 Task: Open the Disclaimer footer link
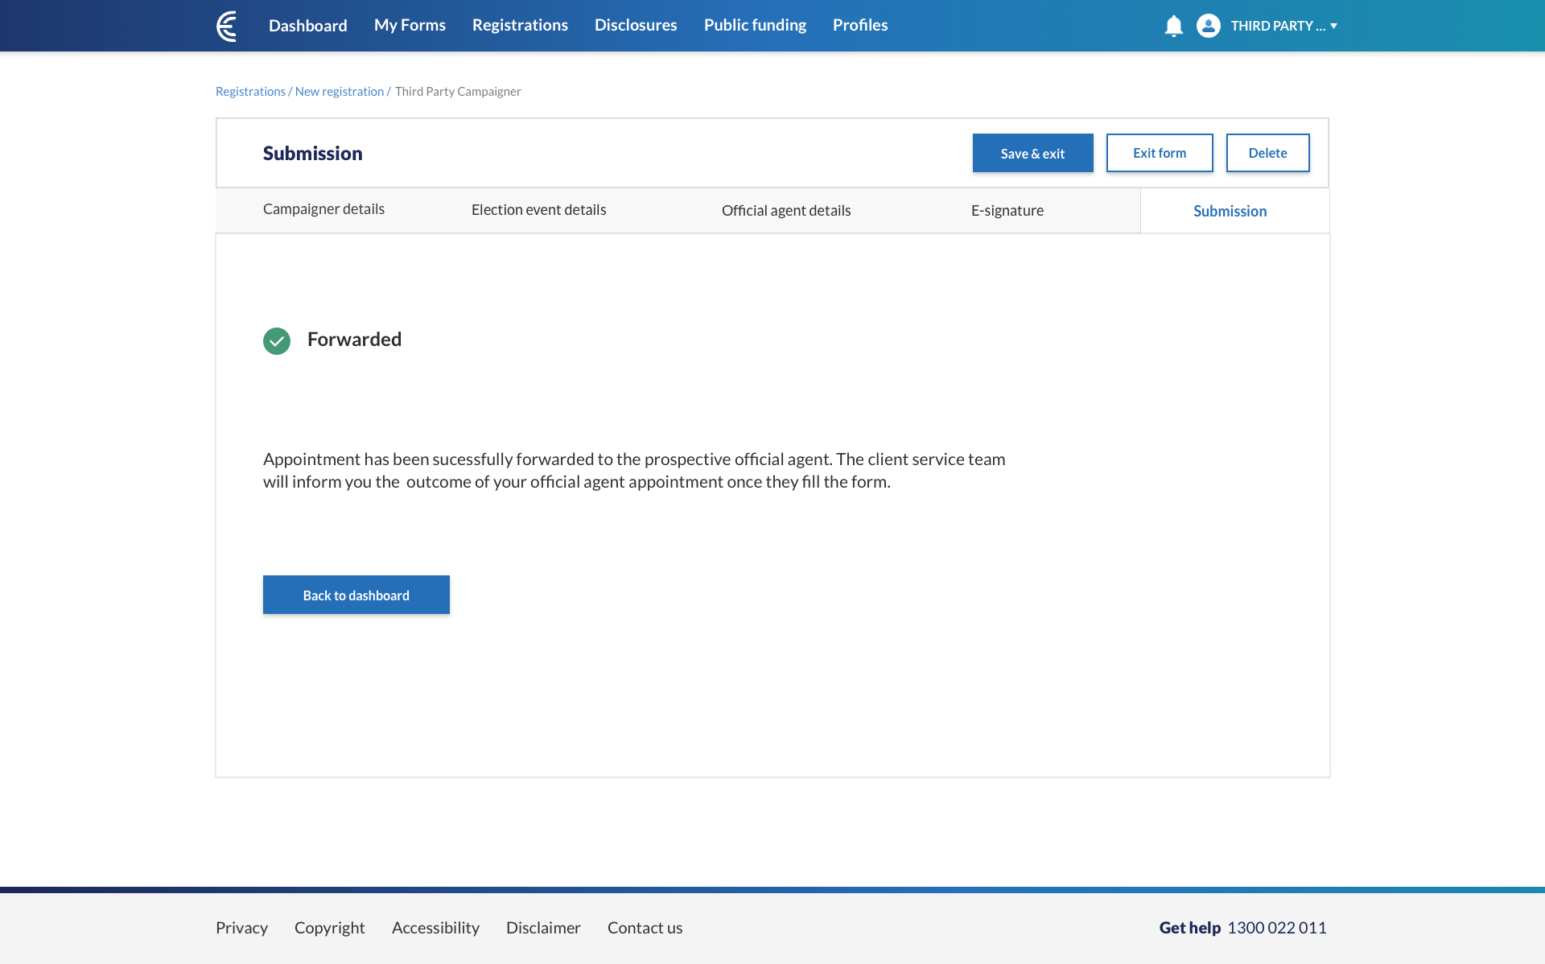(543, 928)
